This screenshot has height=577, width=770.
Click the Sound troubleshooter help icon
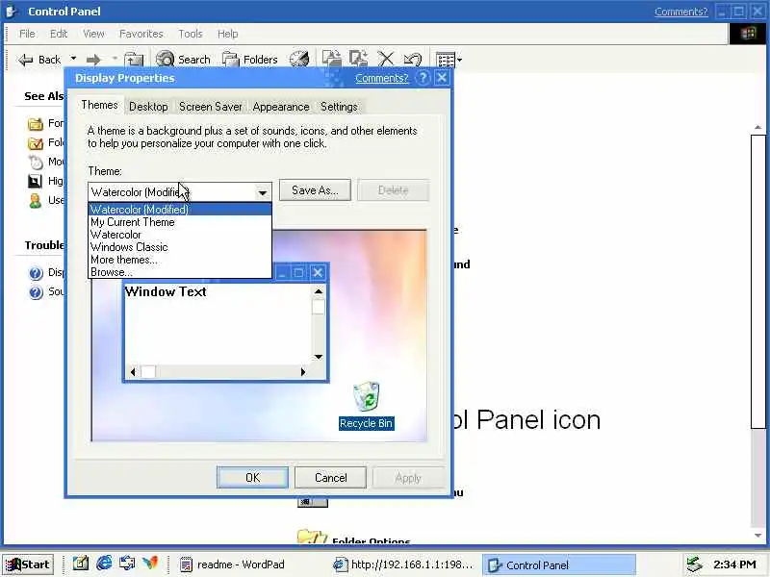click(36, 292)
